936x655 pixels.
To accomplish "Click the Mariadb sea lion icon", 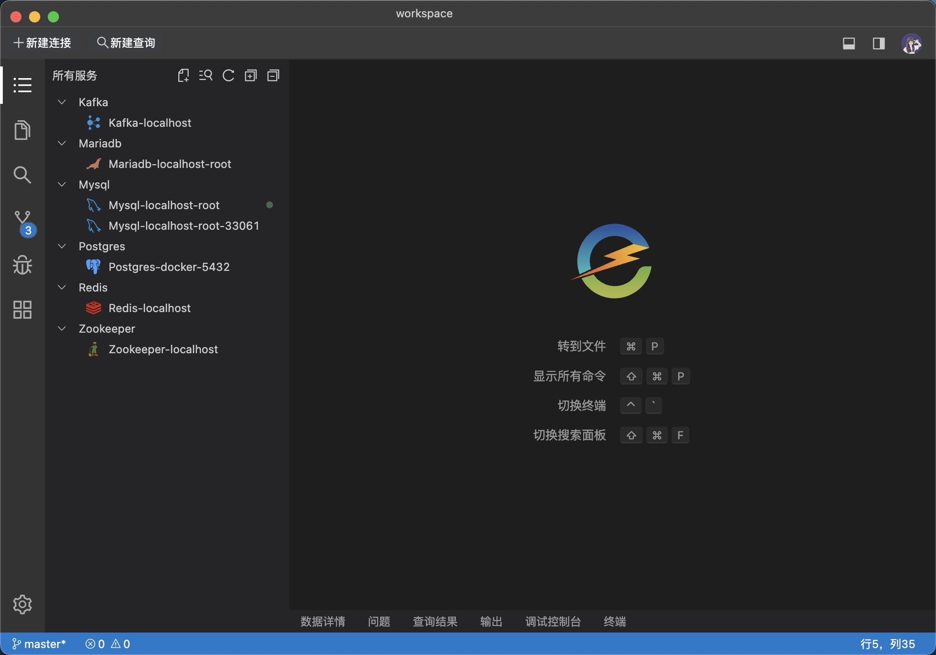I will tap(94, 164).
